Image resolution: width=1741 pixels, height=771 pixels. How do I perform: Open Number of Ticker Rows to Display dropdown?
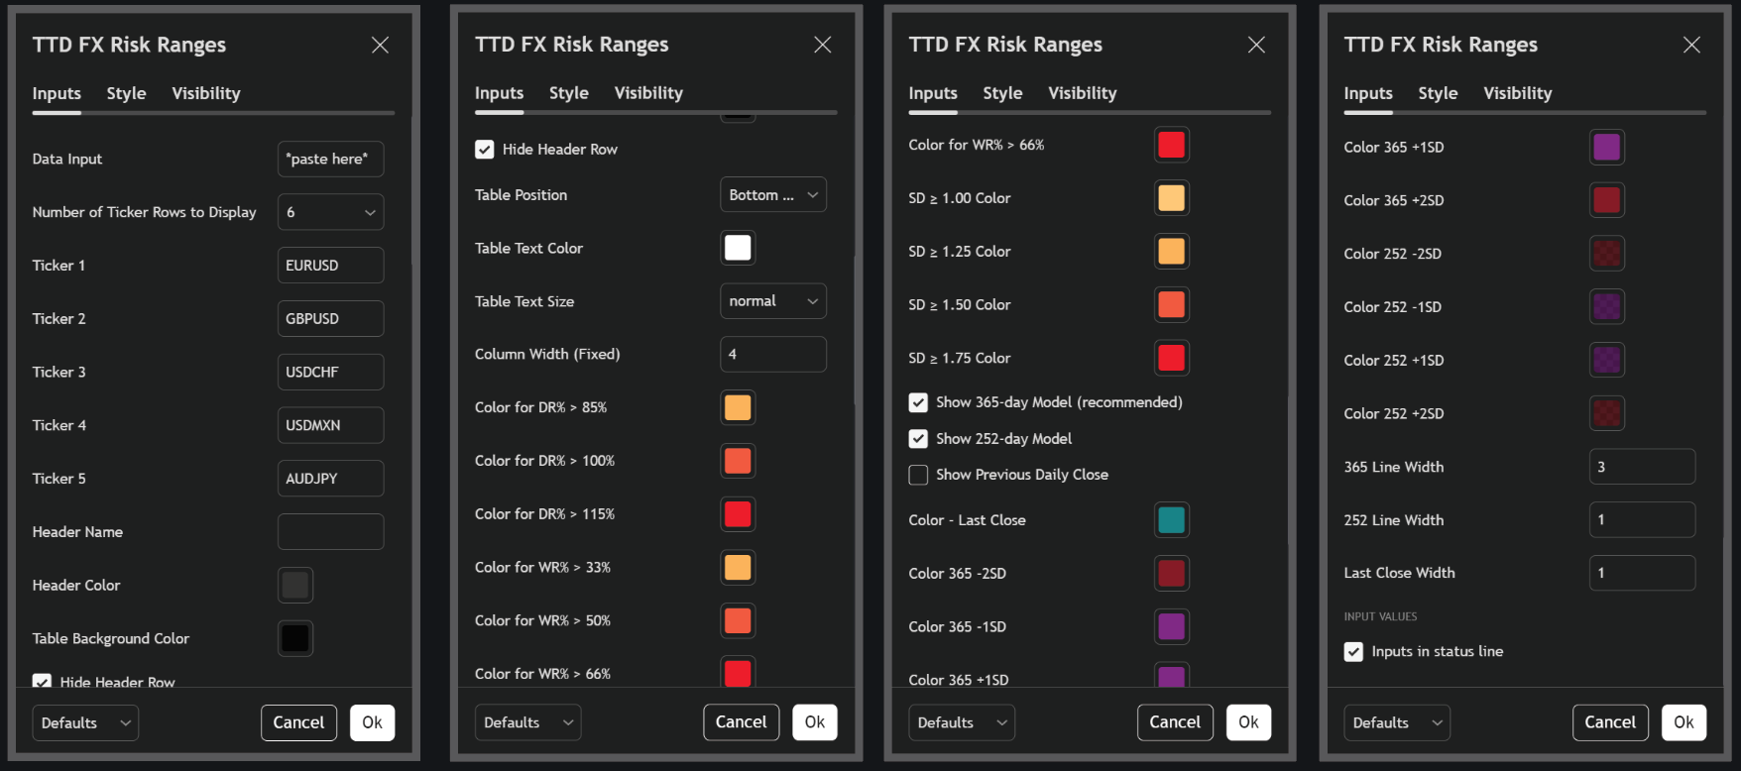click(x=330, y=212)
